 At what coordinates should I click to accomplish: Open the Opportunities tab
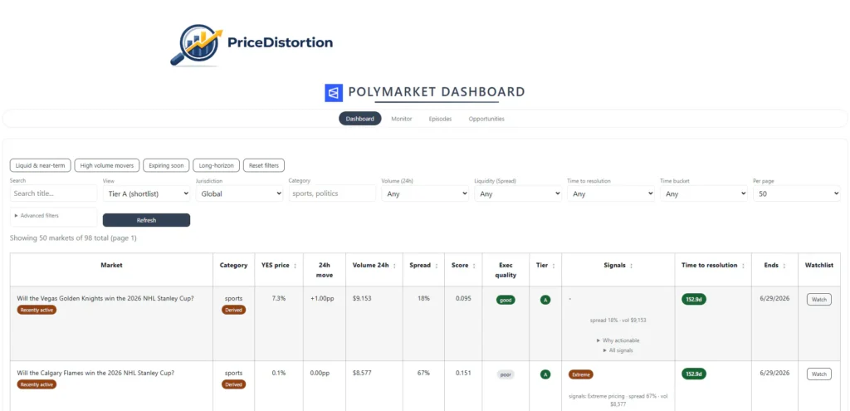tap(486, 119)
